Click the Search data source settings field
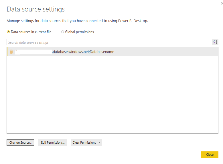 [108, 42]
